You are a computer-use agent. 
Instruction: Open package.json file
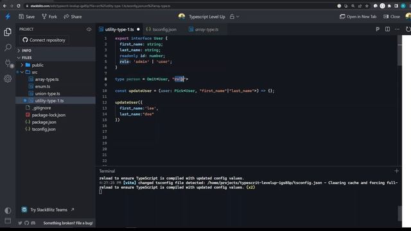55,122
